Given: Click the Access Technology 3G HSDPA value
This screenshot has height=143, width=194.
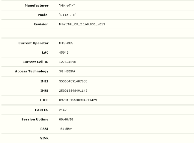Looking at the screenshot, I should pyautogui.click(x=67, y=71).
